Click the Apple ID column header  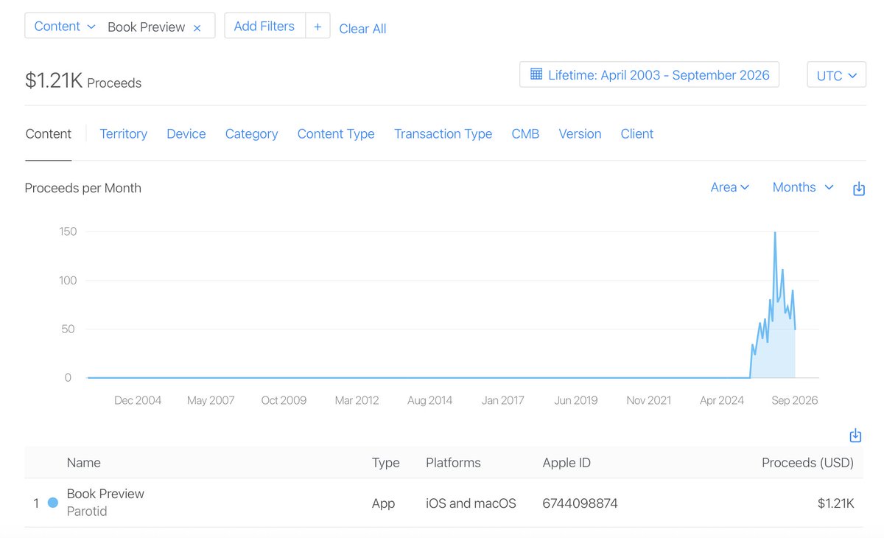[566, 463]
